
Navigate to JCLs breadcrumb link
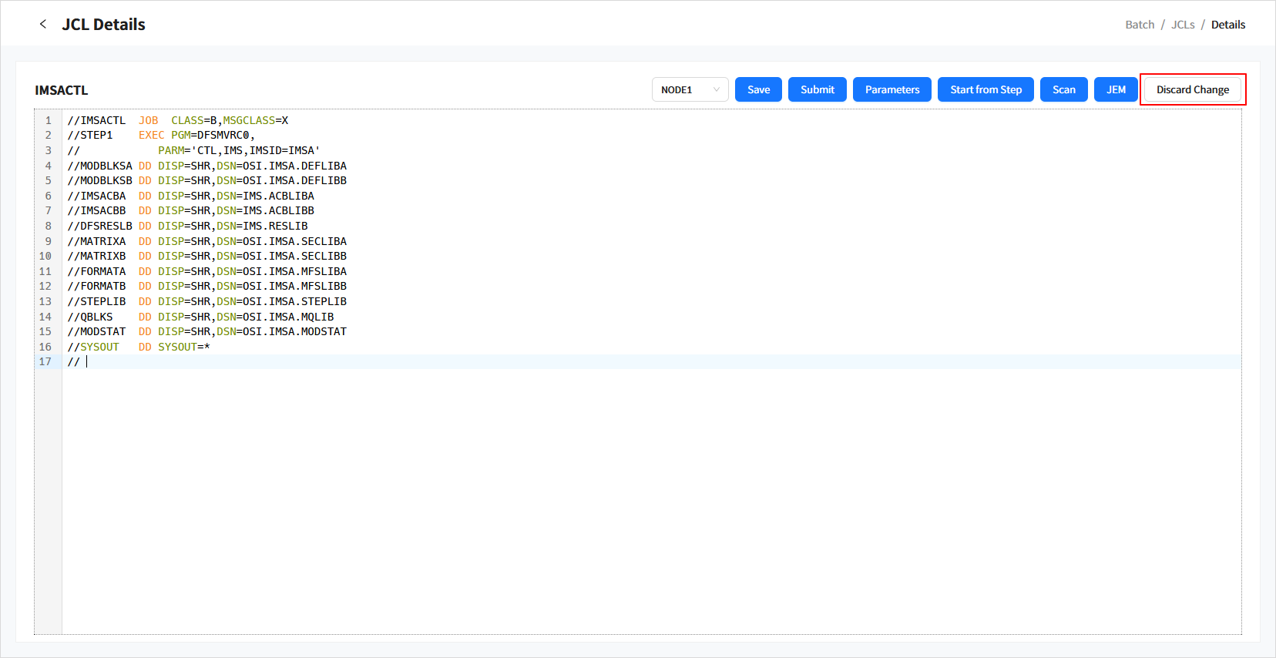(x=1182, y=25)
